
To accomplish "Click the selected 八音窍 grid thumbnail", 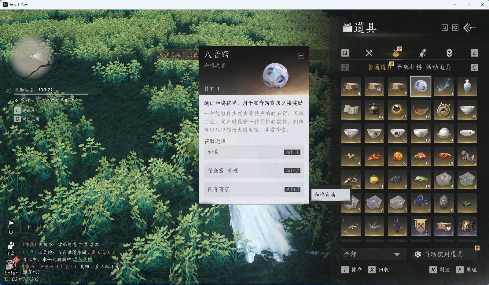I will 421,86.
